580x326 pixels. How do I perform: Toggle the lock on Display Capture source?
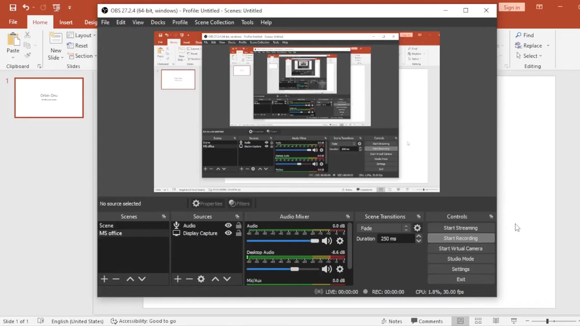click(238, 233)
